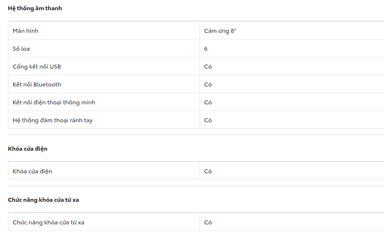Click the Số loa row label

coord(21,49)
